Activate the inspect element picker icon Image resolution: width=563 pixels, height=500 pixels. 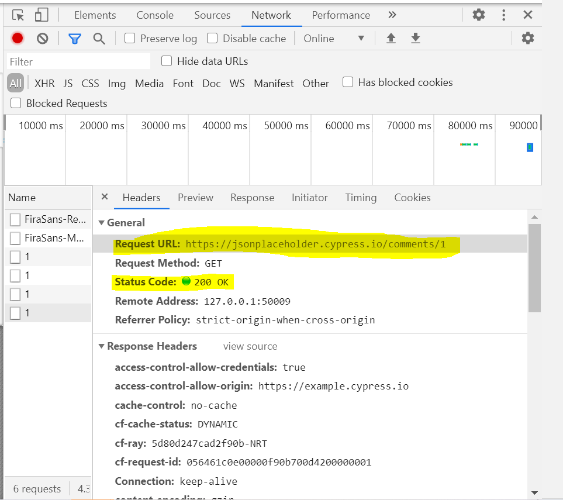tap(18, 15)
